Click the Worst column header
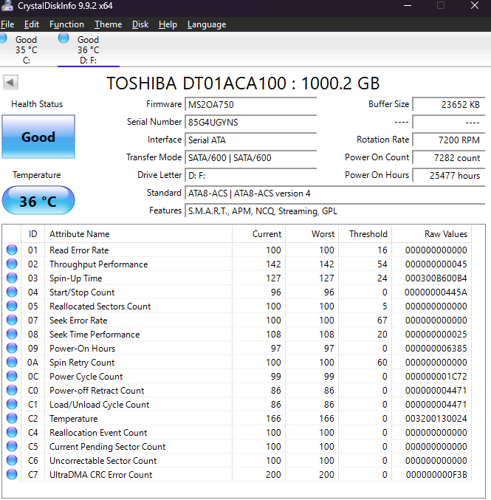The image size is (491, 500). pos(312,234)
